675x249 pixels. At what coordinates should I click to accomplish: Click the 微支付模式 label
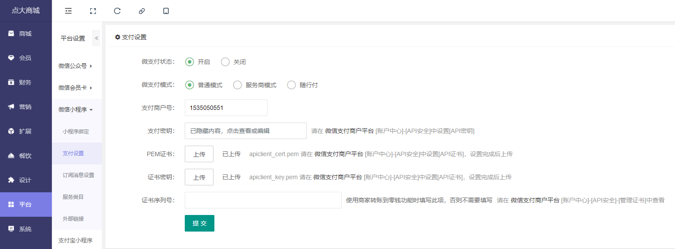(158, 85)
